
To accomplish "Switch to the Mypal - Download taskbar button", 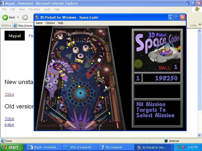I will click(x=44, y=147).
